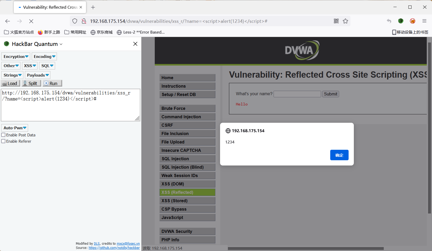Confirm the alert with 确定 button
The height and width of the screenshot is (251, 432).
click(x=339, y=155)
